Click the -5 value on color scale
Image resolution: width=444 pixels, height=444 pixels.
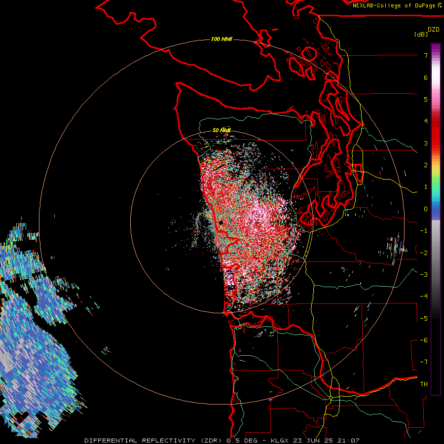[x=424, y=319]
